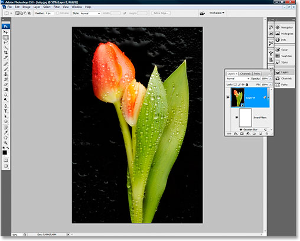Select the Shape tool
Viewport: 300px width, 241px height.
tap(6, 122)
